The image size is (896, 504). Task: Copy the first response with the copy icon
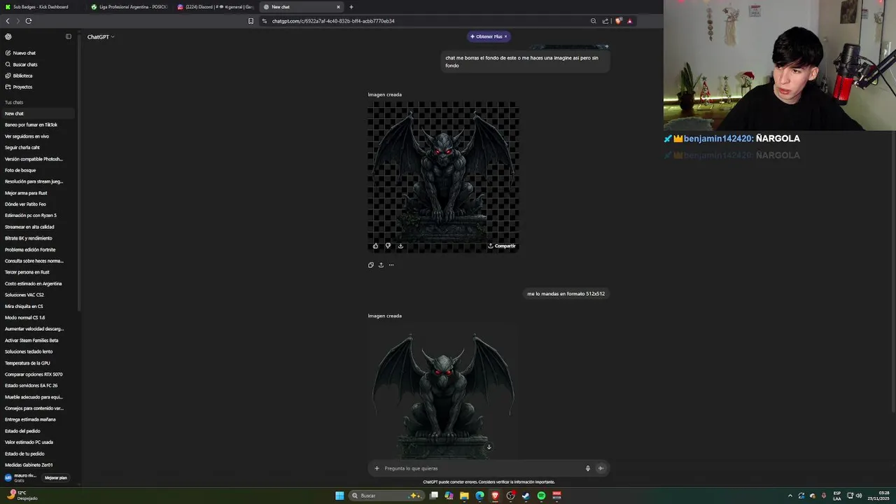tap(371, 265)
